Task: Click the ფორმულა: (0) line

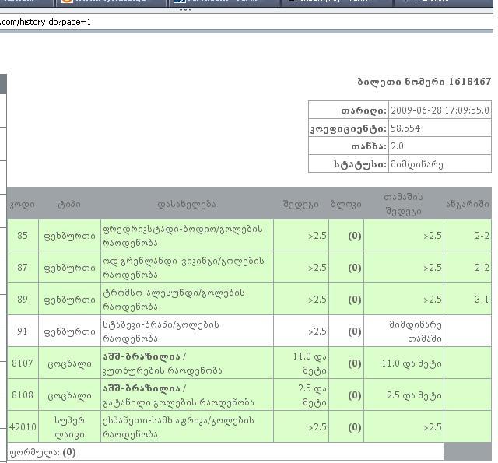Action: (x=43, y=452)
